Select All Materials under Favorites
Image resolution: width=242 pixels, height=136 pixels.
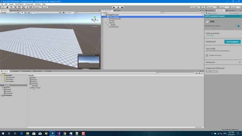[x=10, y=77]
